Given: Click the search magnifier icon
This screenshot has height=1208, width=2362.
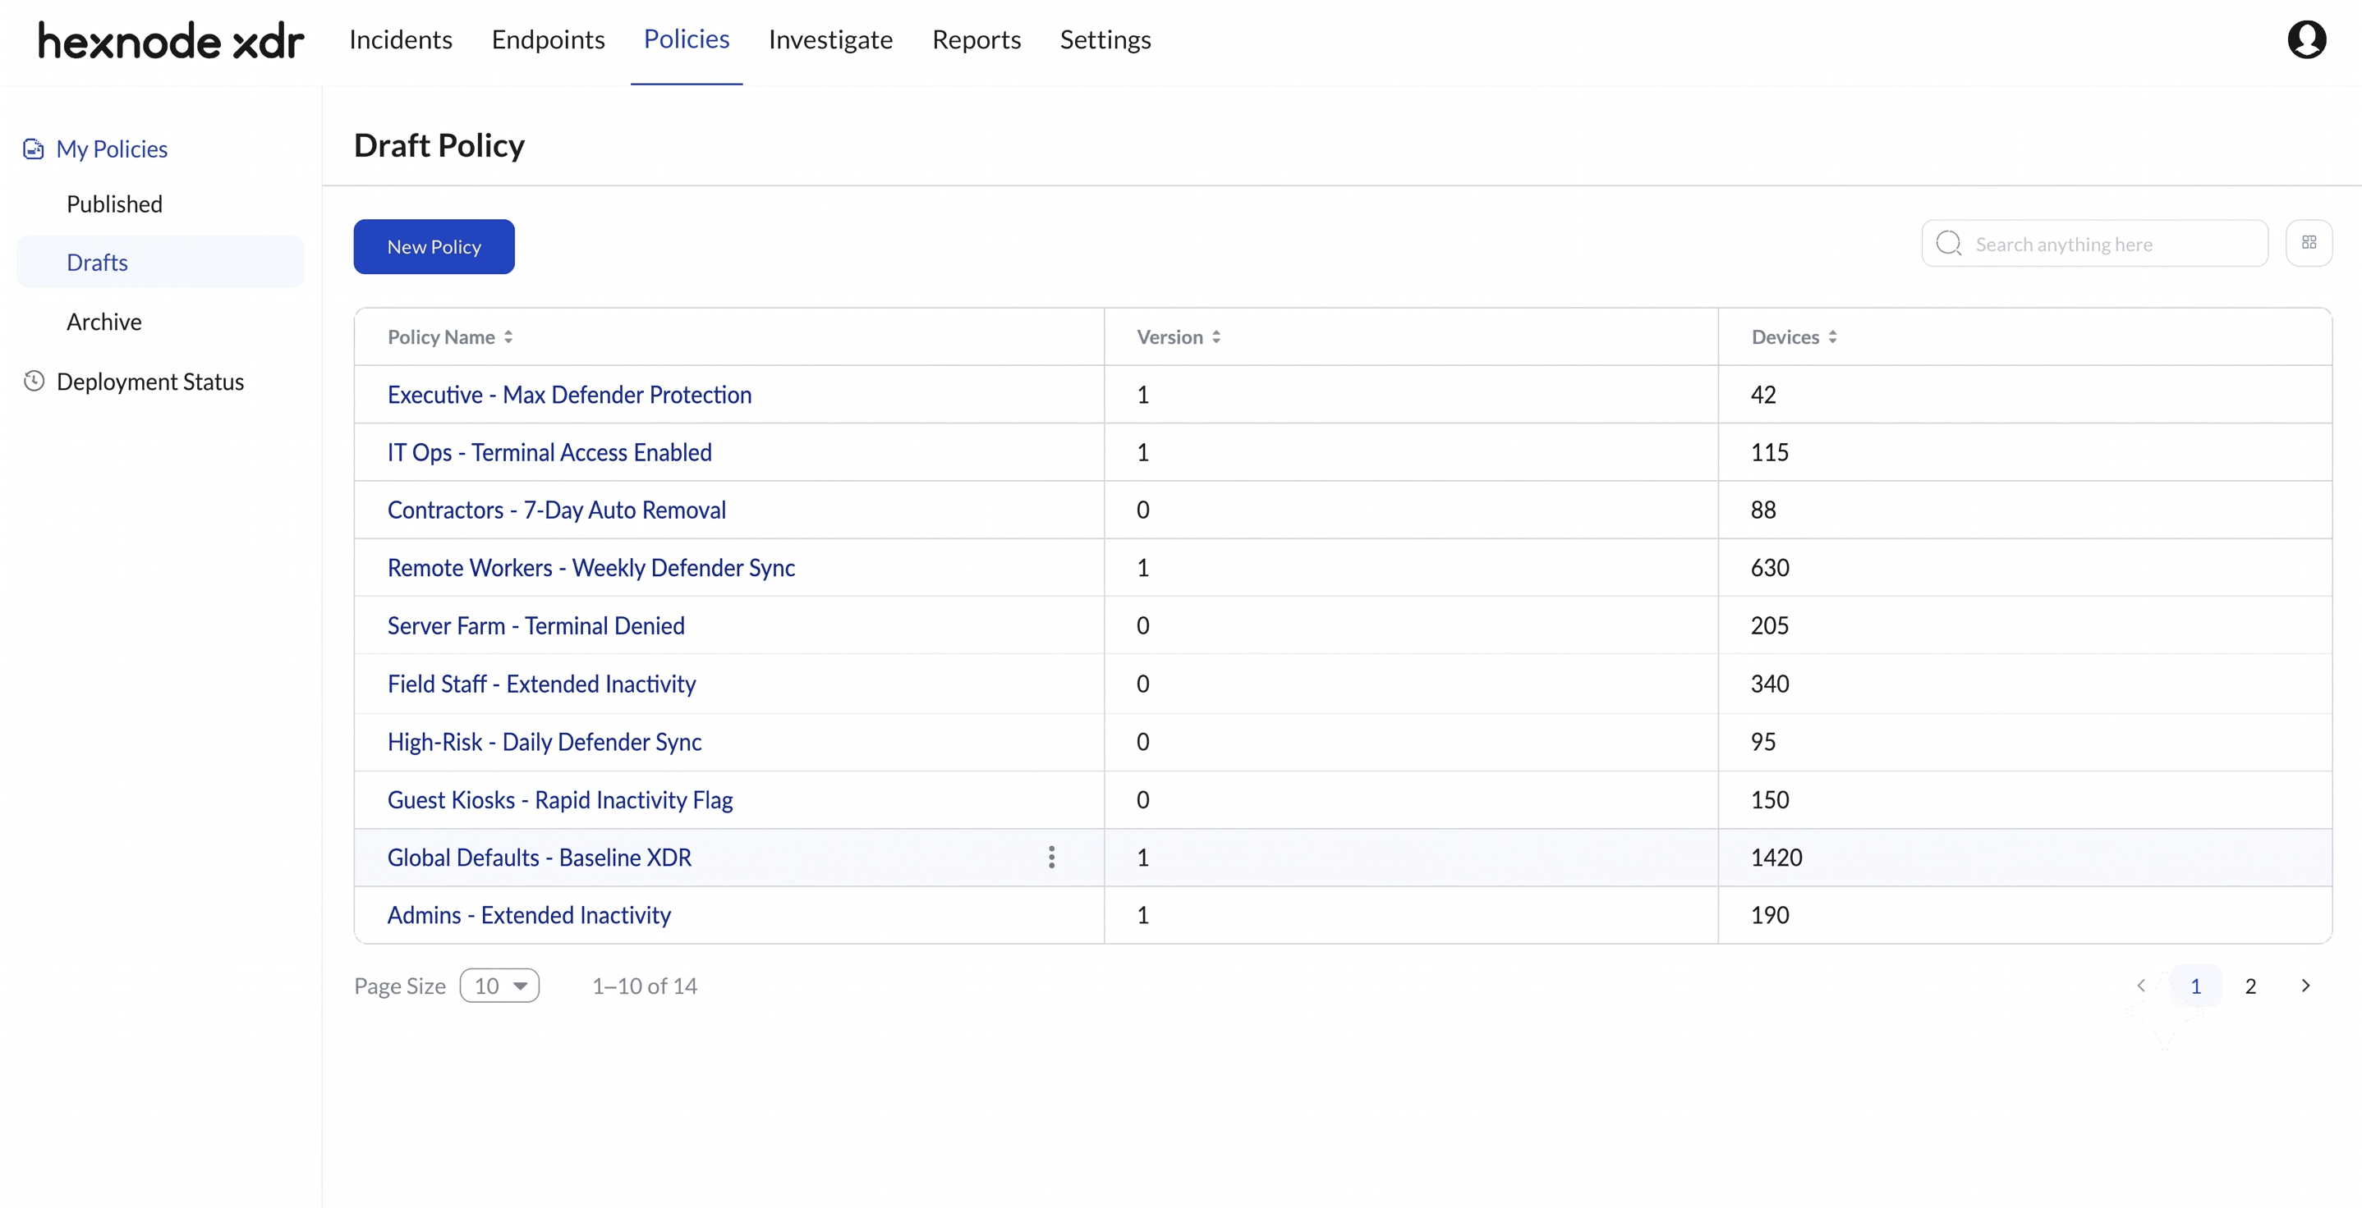Looking at the screenshot, I should 1948,244.
